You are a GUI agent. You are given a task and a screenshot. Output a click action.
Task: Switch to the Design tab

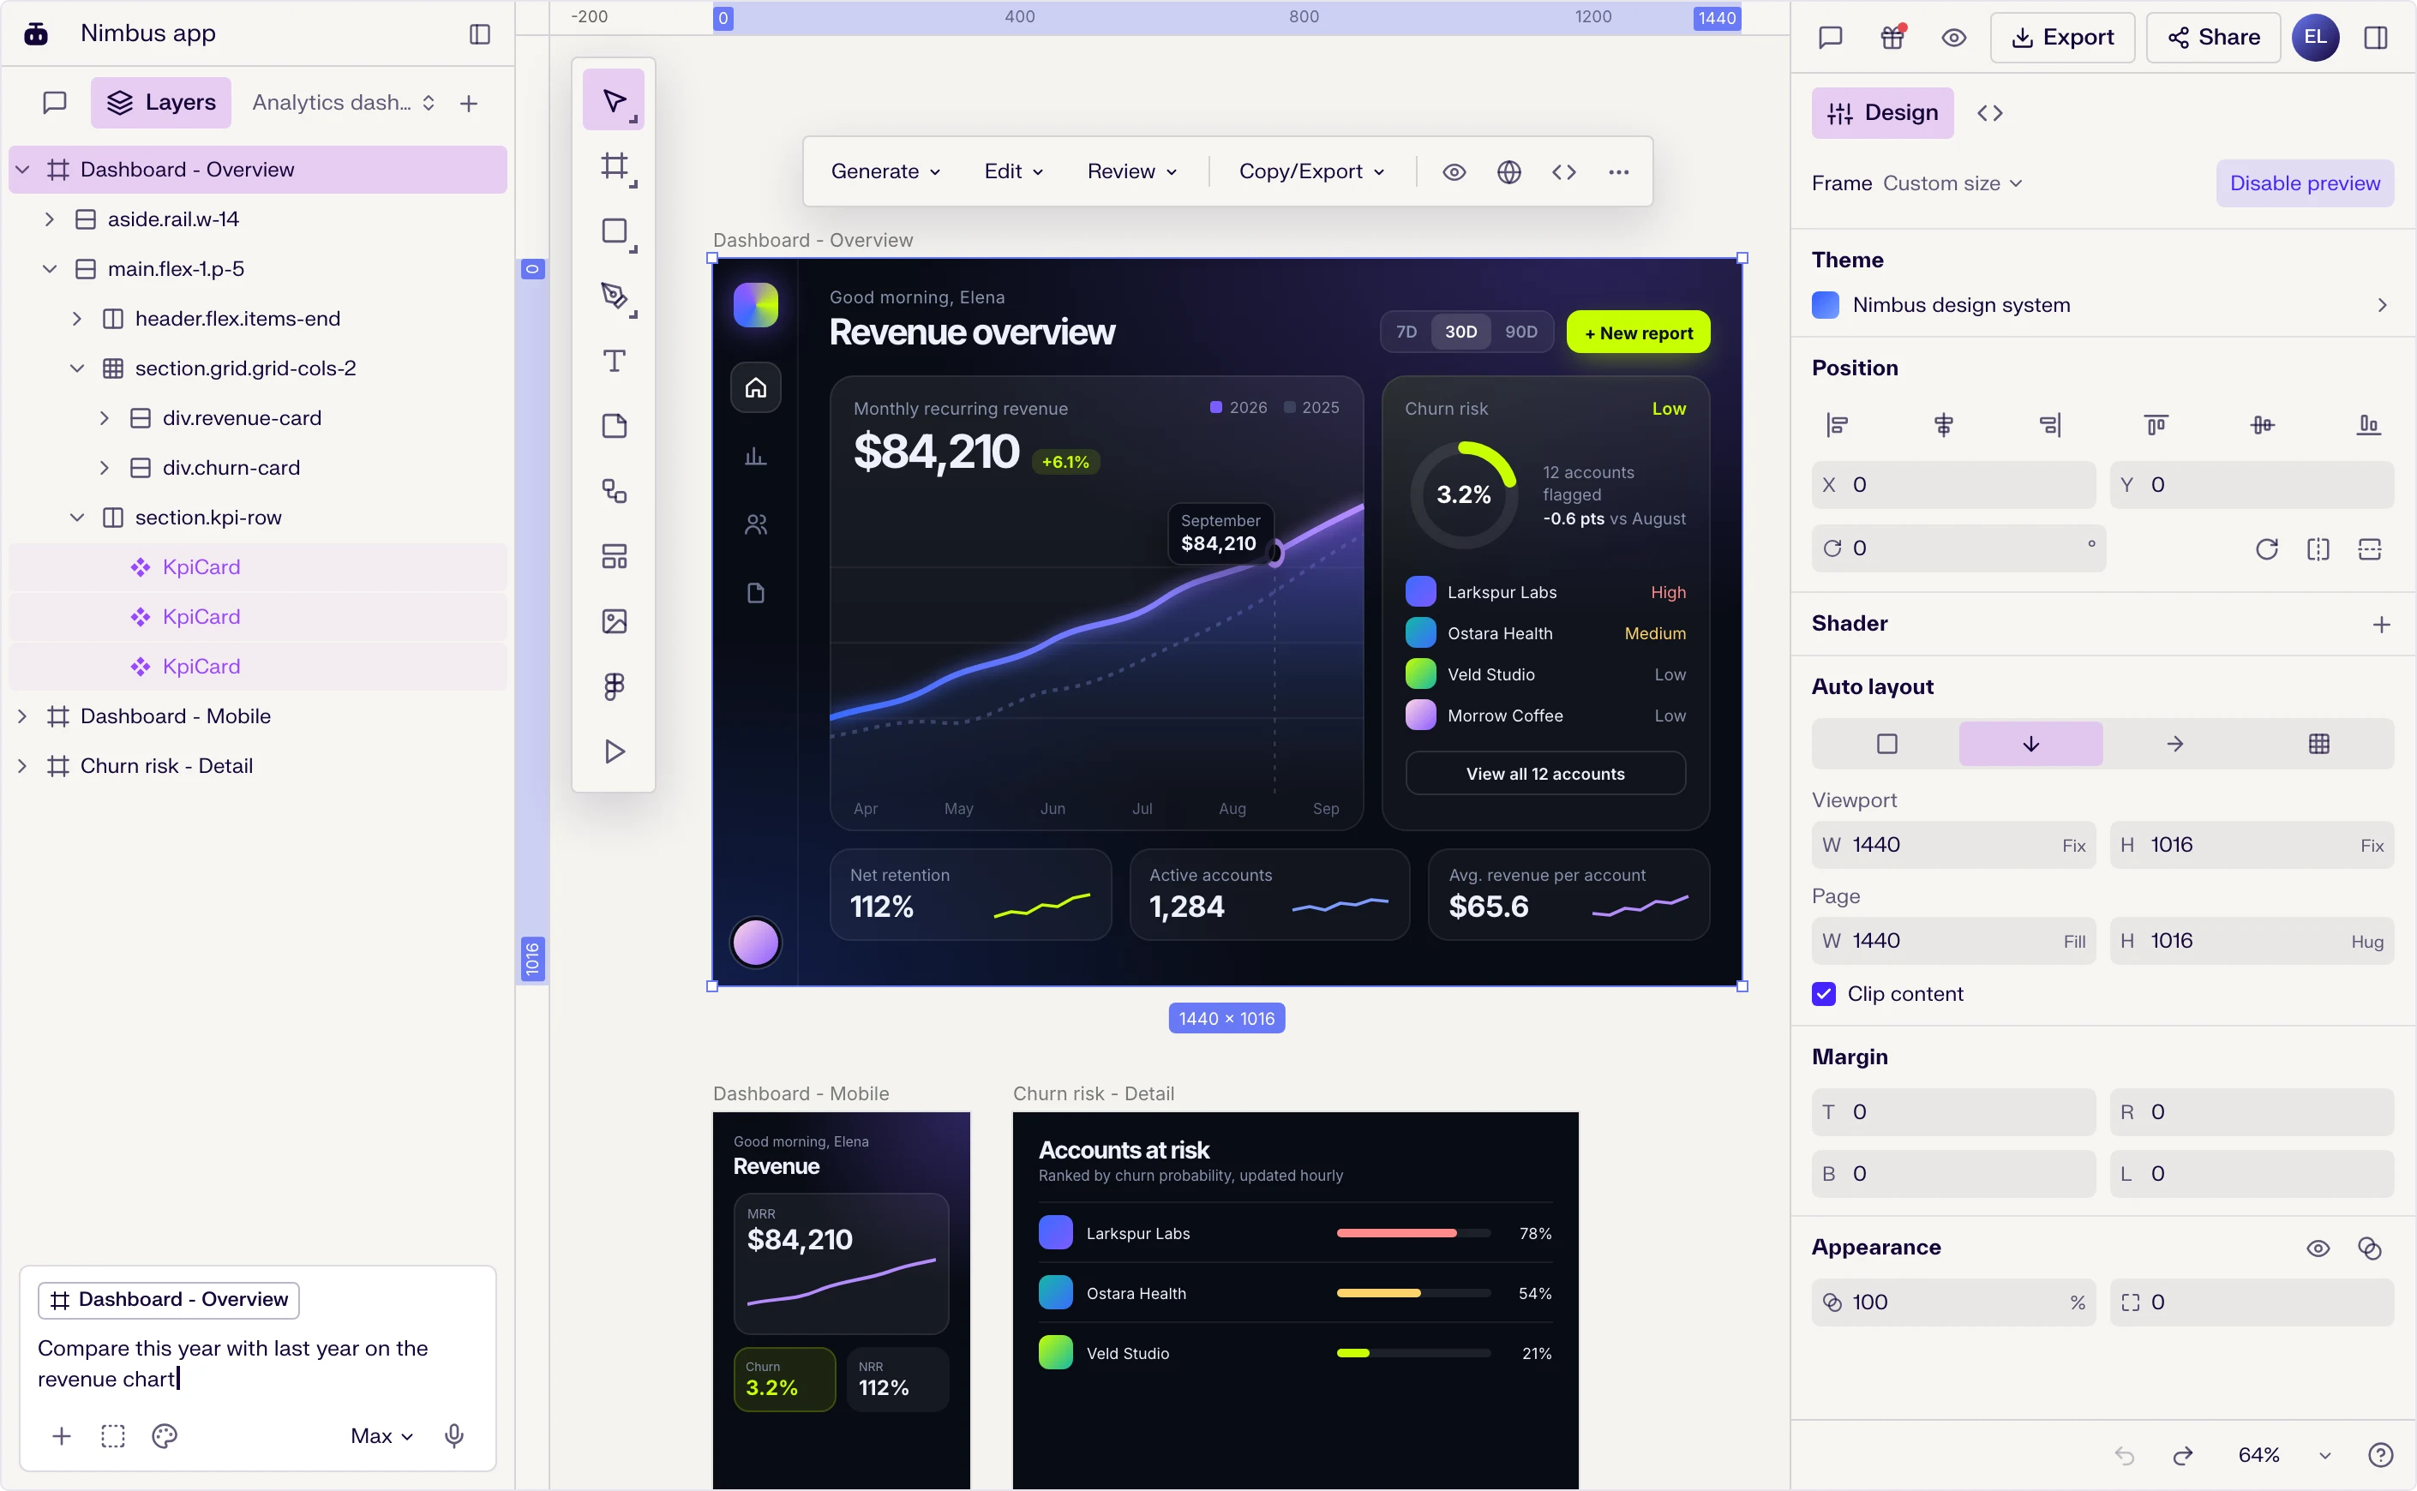coord(1881,113)
